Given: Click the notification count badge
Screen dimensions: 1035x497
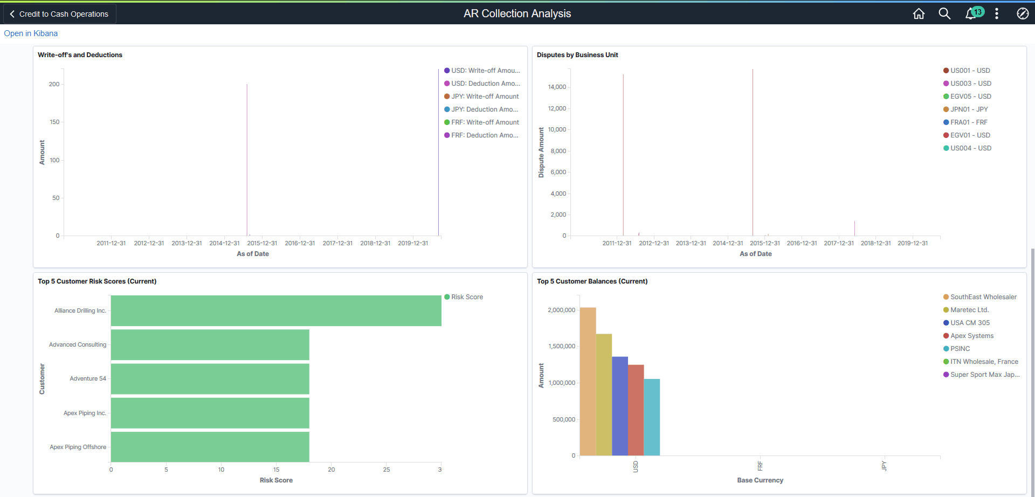Looking at the screenshot, I should (x=978, y=11).
